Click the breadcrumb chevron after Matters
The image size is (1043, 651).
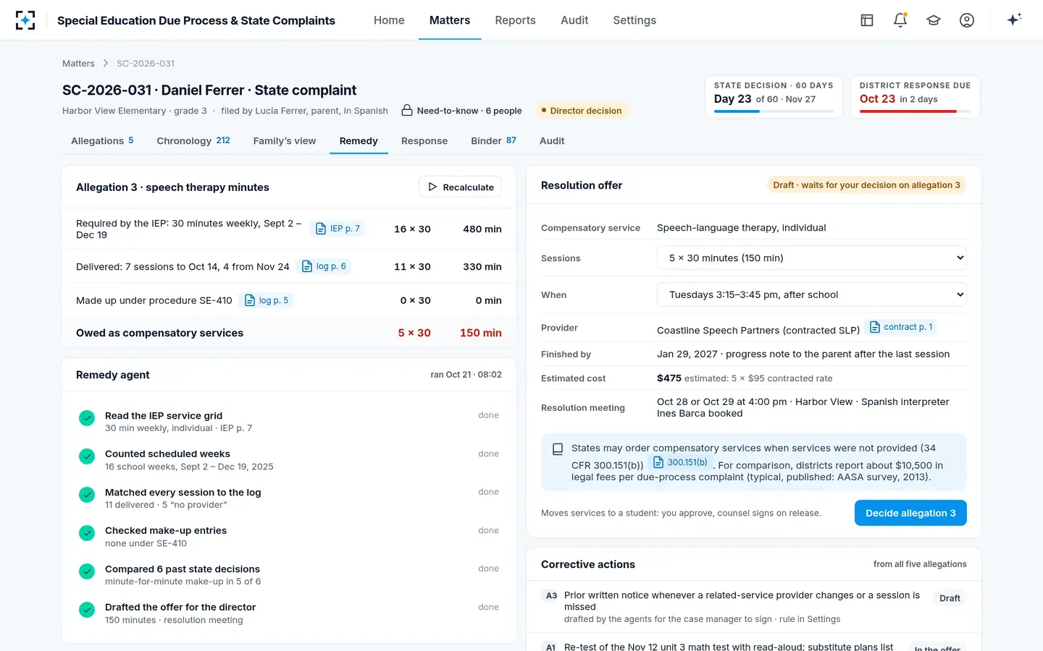[106, 64]
